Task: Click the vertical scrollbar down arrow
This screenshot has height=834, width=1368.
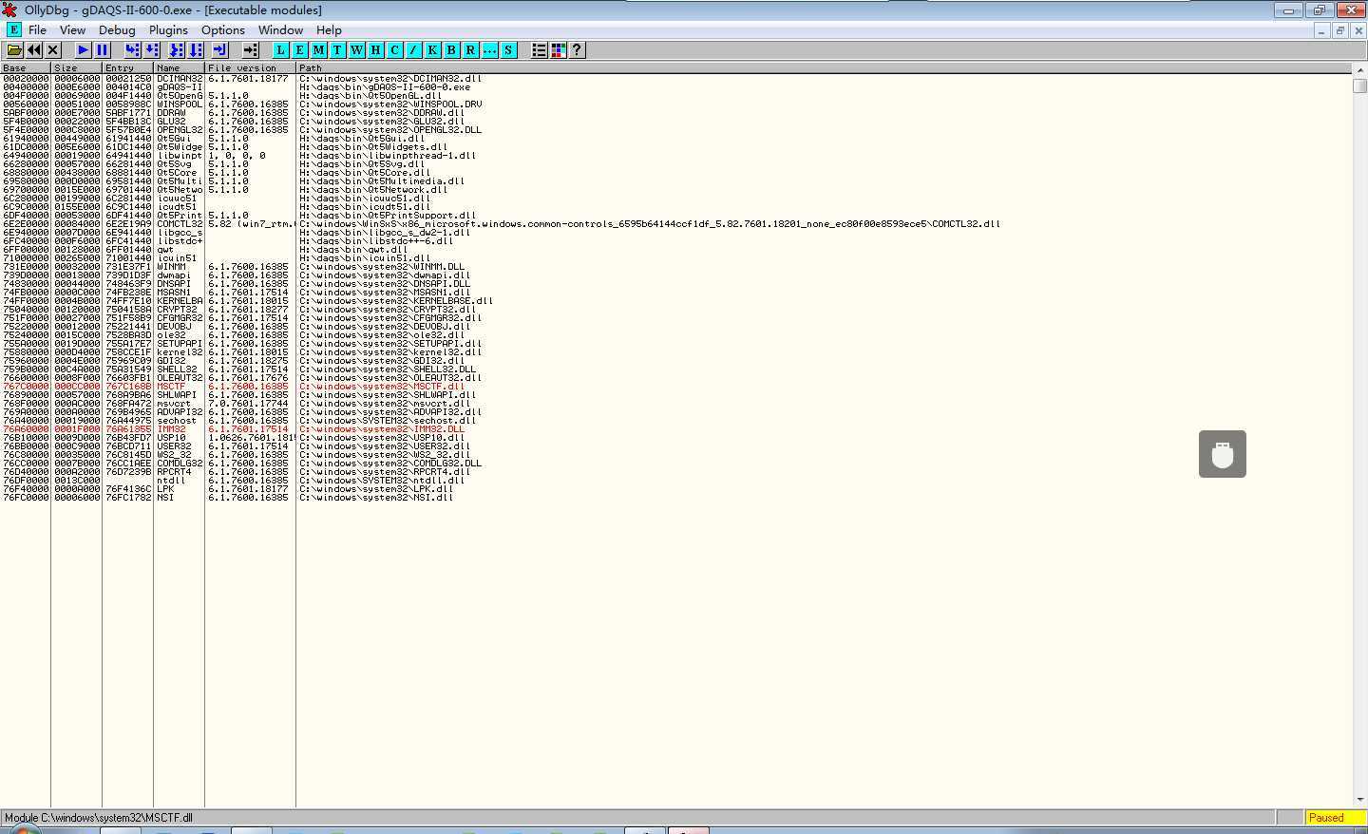Action: pyautogui.click(x=1359, y=801)
